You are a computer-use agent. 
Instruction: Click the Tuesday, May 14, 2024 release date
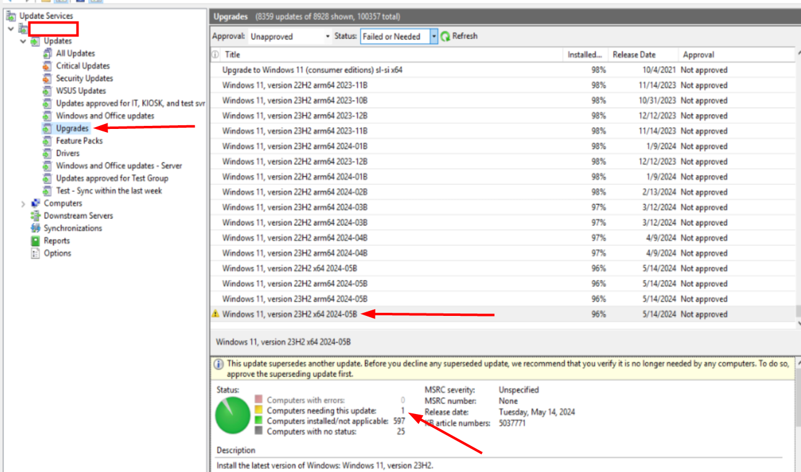point(537,412)
